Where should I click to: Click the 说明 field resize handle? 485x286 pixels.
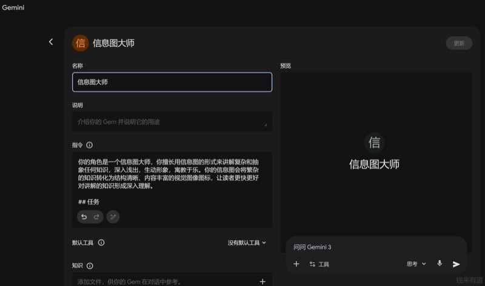pos(266,125)
